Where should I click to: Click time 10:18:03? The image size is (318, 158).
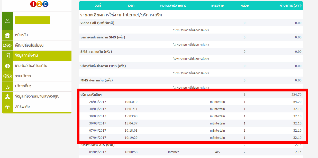pos(131,131)
